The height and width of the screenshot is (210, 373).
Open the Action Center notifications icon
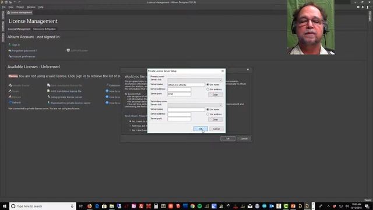[367, 206]
